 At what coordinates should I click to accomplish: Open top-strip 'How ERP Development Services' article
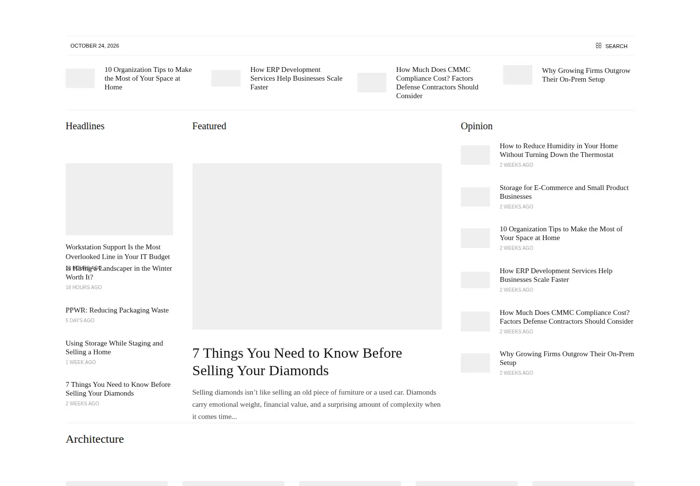tap(297, 78)
